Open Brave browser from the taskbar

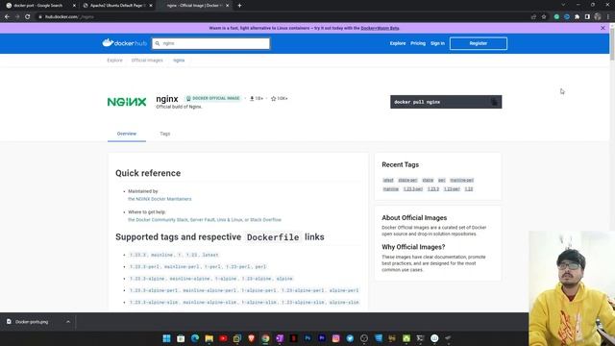tap(252, 338)
